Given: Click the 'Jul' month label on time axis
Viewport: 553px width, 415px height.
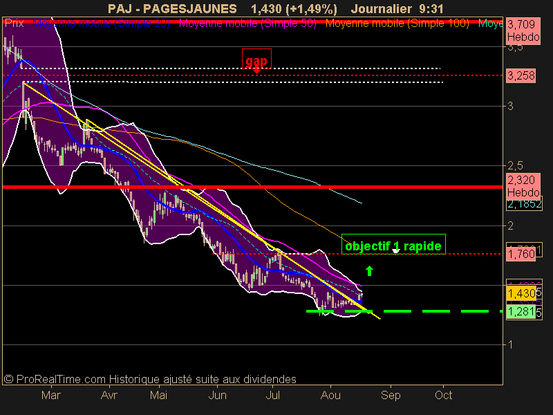Looking at the screenshot, I should point(272,395).
